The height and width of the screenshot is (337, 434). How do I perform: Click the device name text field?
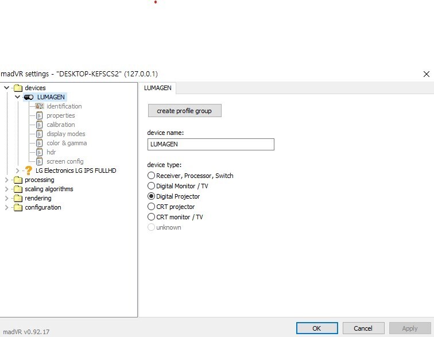click(210, 145)
